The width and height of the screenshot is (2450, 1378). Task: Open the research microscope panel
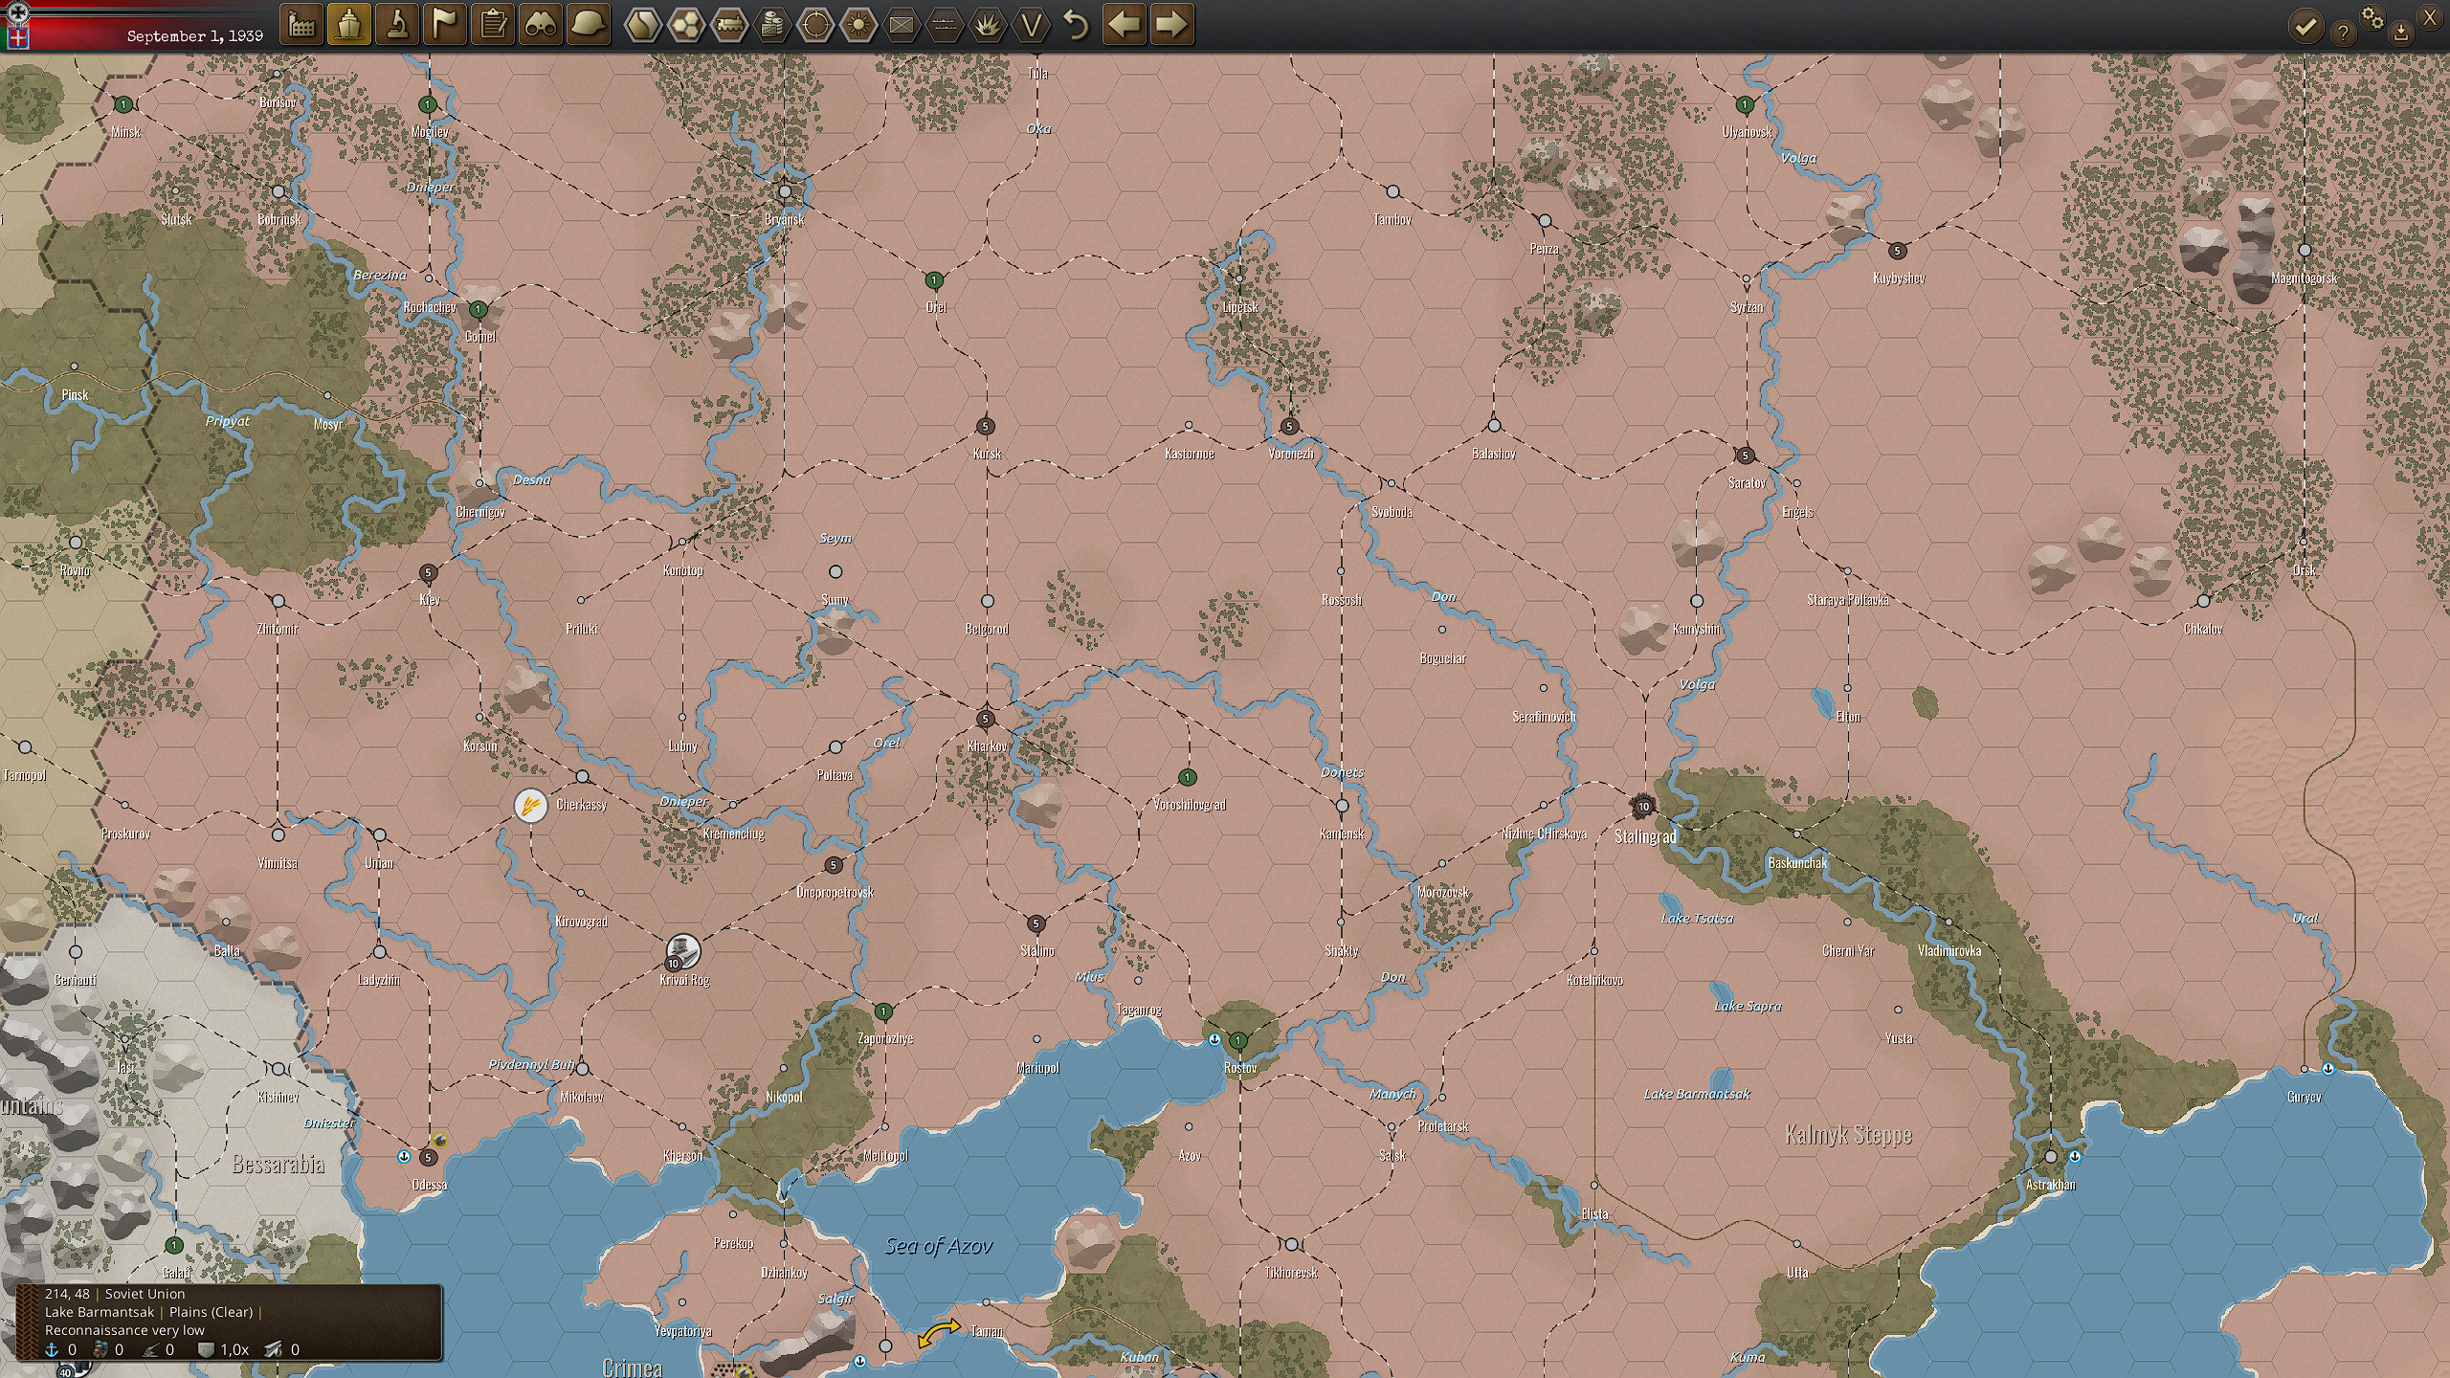[x=396, y=25]
